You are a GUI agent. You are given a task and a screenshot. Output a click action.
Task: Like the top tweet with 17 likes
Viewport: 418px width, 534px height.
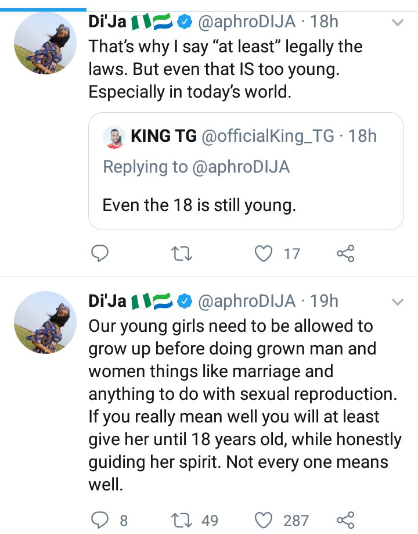265,253
